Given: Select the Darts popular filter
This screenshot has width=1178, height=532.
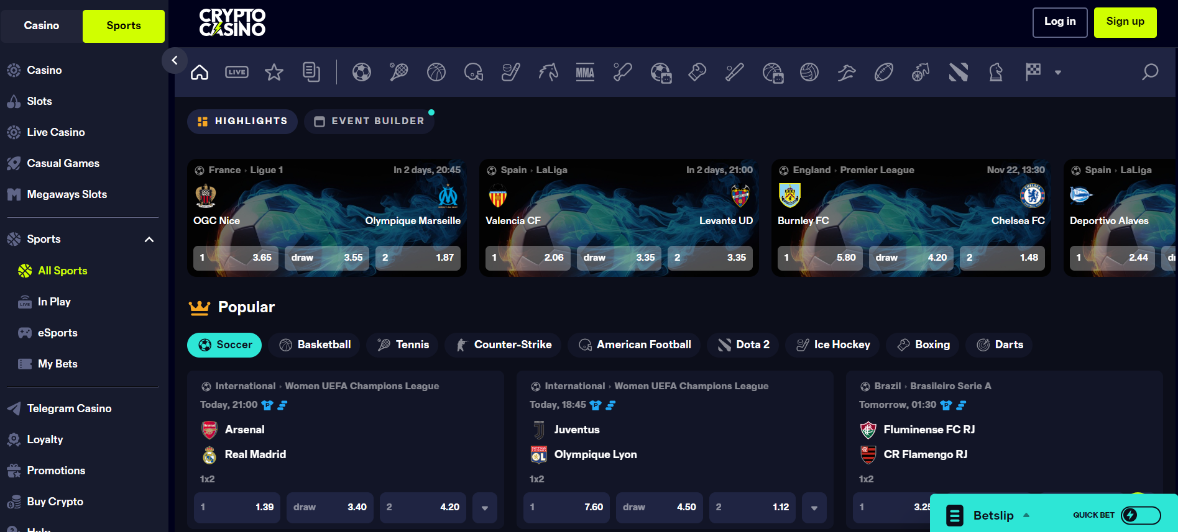Looking at the screenshot, I should pos(999,345).
